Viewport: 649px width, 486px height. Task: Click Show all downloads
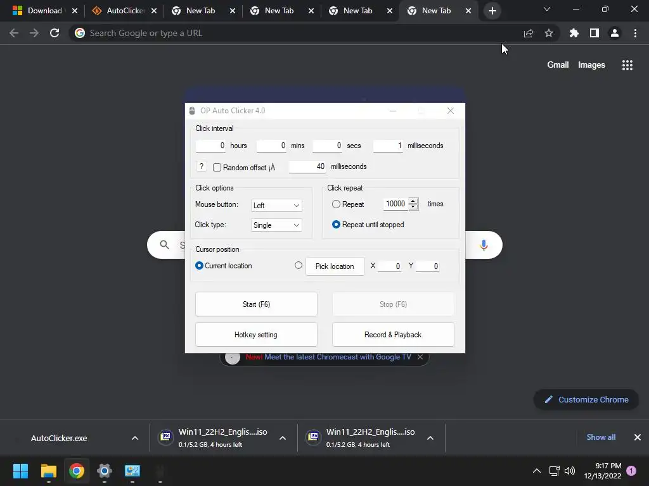tap(601, 437)
